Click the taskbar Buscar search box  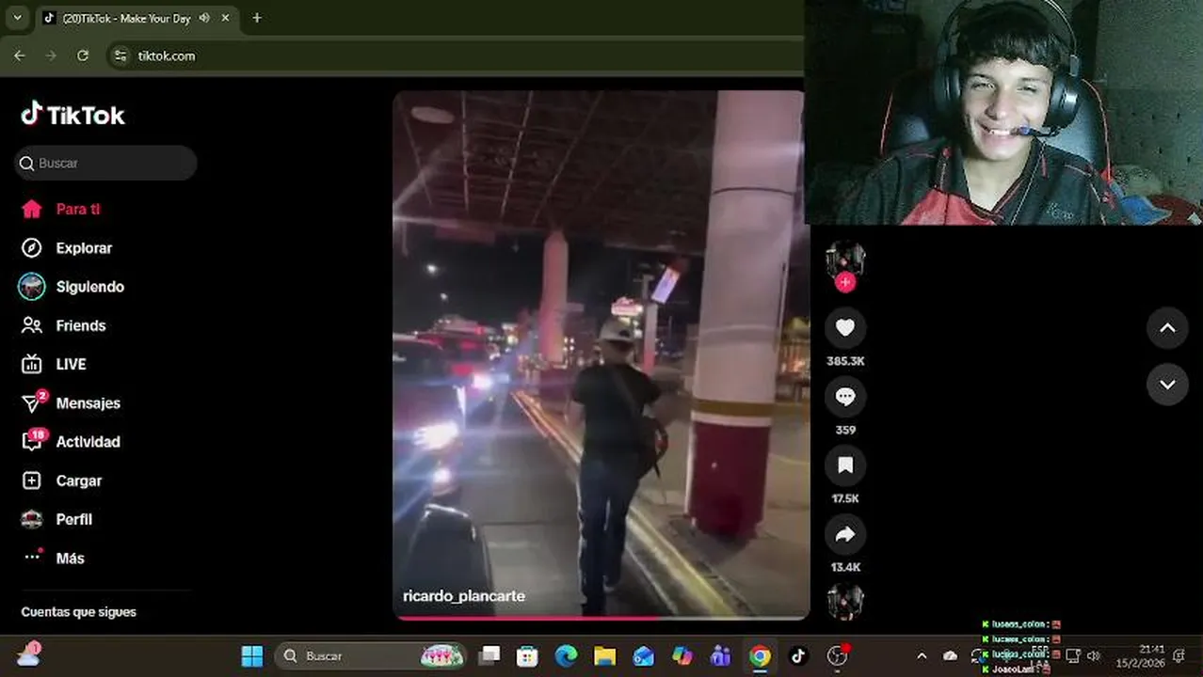pyautogui.click(x=372, y=656)
